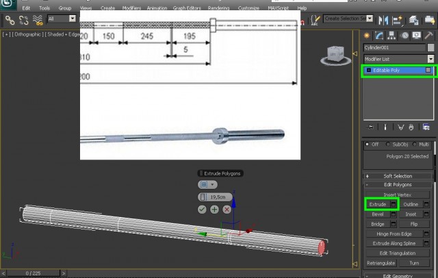Collapse the Edit Polygons rollout
438x278 pixels.
click(398, 185)
